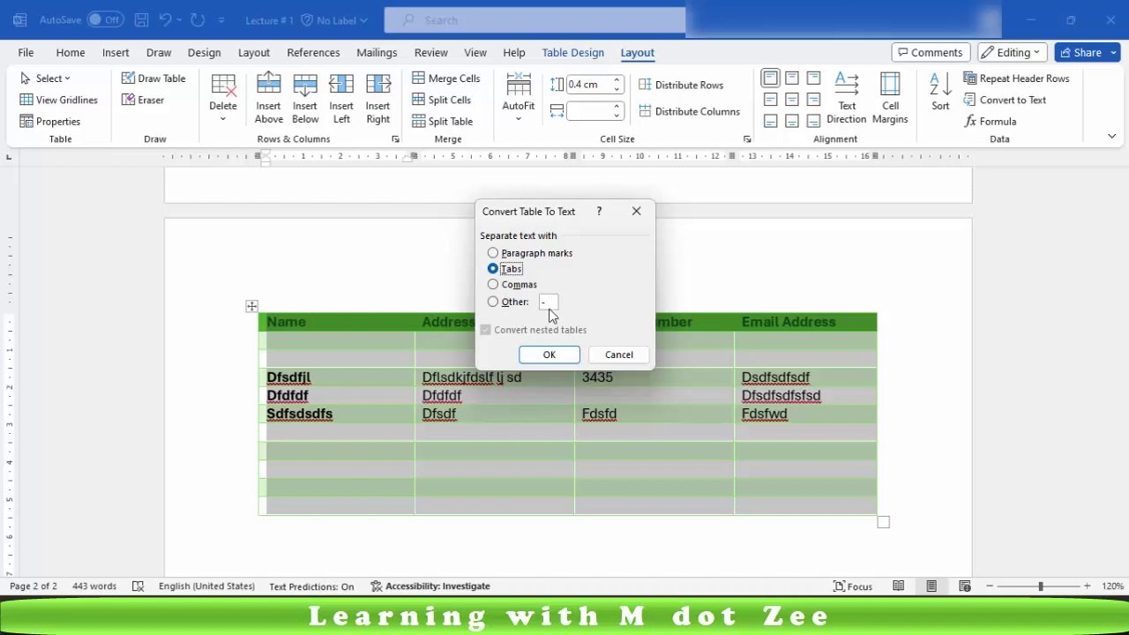Expand Cell Size dialog launcher
Viewport: 1129px width, 635px height.
tap(747, 139)
